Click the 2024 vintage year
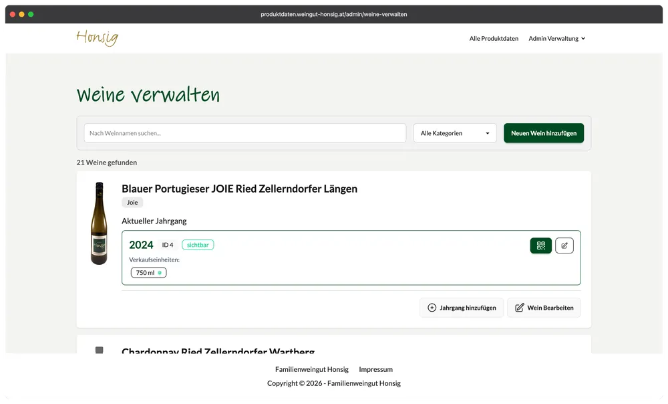 pyautogui.click(x=141, y=245)
